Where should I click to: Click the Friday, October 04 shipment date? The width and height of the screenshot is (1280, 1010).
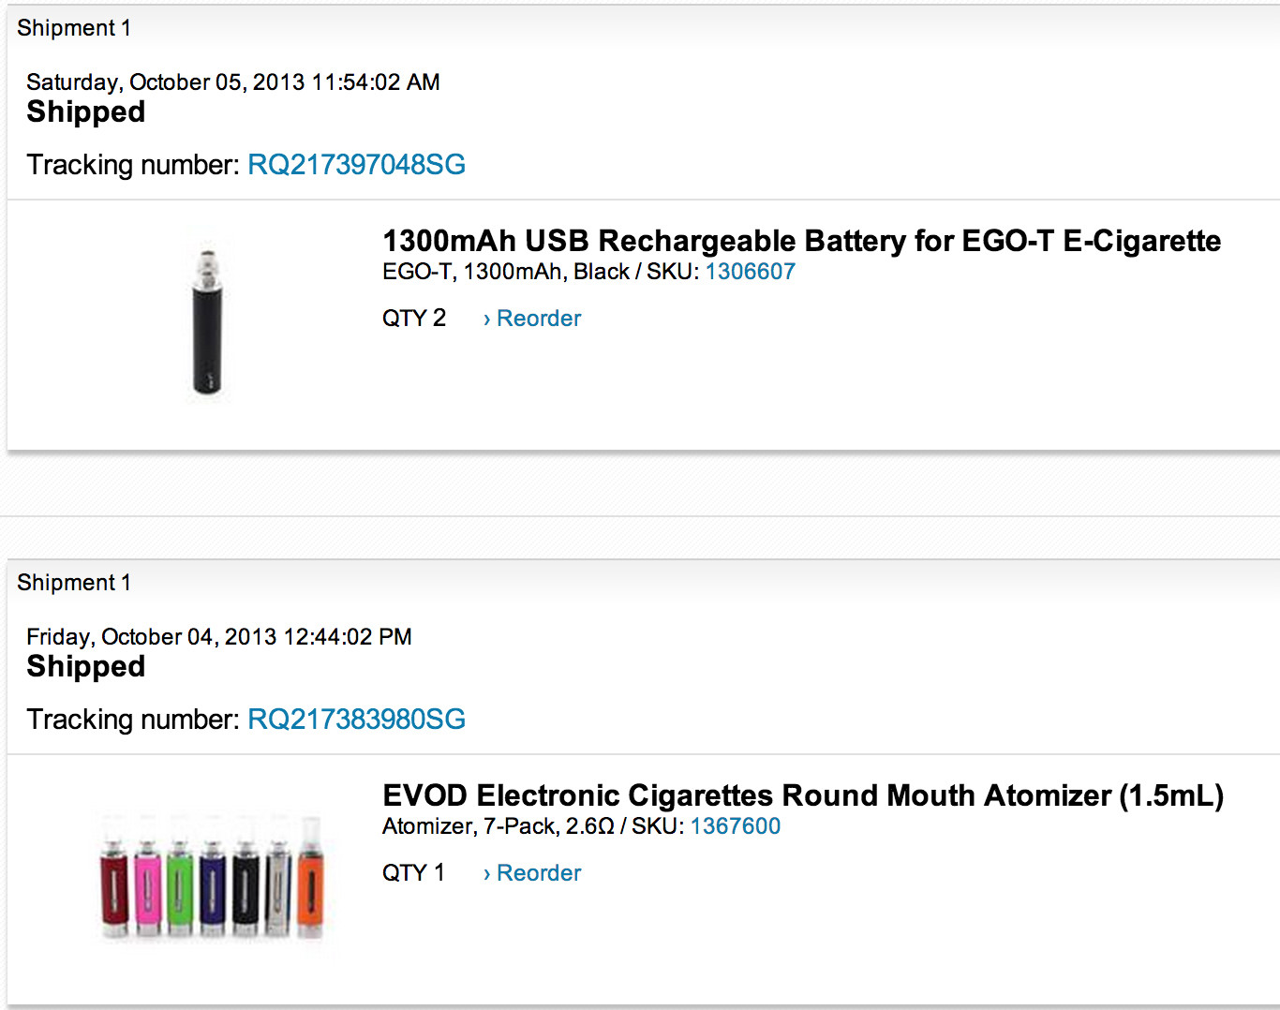(x=218, y=637)
